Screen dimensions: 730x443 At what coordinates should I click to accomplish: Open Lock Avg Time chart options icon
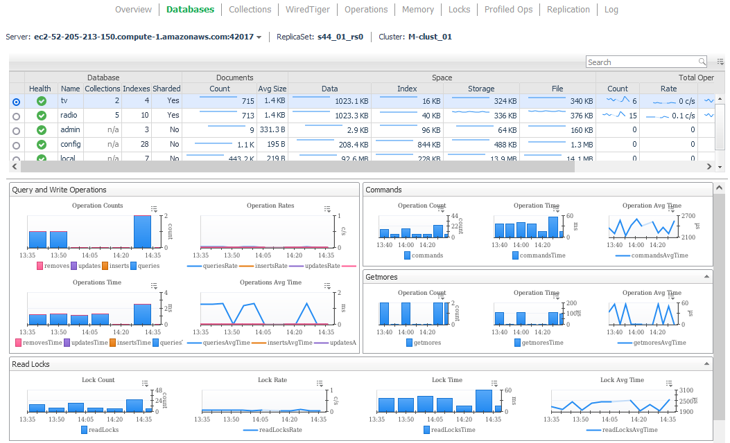670,383
